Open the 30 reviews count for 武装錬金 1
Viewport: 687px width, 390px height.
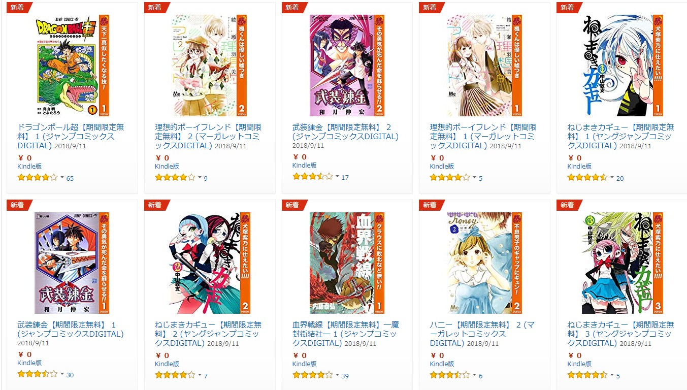point(70,375)
